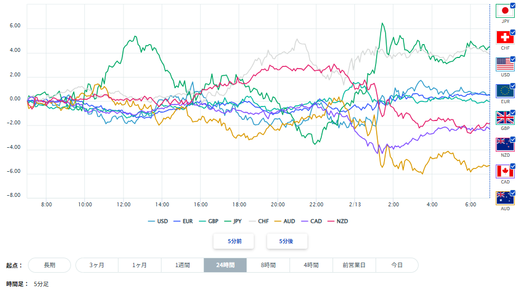Uncheck the NZD currency checkbox
This screenshot has width=522, height=295.
point(512,139)
